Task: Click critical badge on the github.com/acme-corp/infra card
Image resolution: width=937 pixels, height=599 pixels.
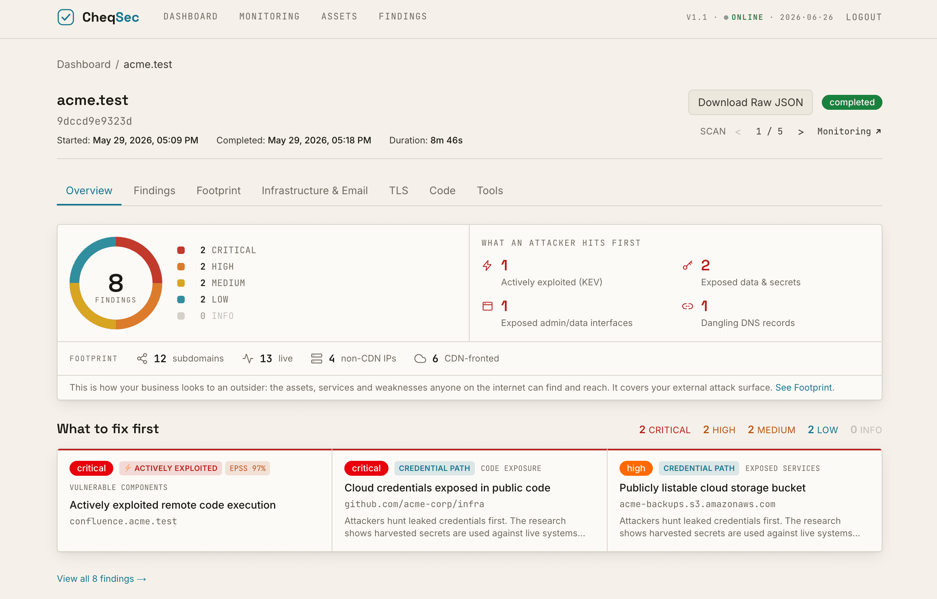Action: tap(366, 468)
